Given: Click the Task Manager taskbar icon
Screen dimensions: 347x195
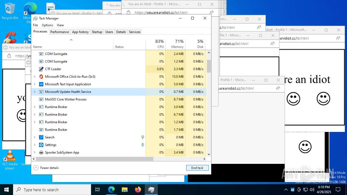Looking at the screenshot, I should pos(151,190).
